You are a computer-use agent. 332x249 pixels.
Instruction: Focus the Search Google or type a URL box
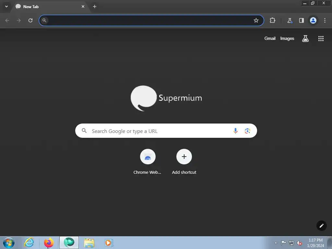point(166,131)
